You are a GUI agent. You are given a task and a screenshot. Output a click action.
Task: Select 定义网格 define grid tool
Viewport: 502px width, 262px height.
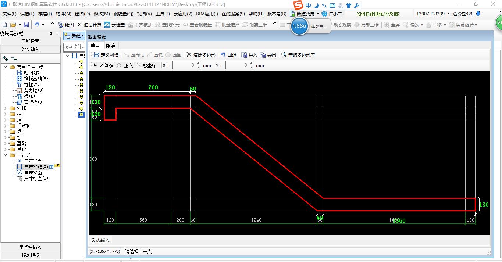[106, 55]
